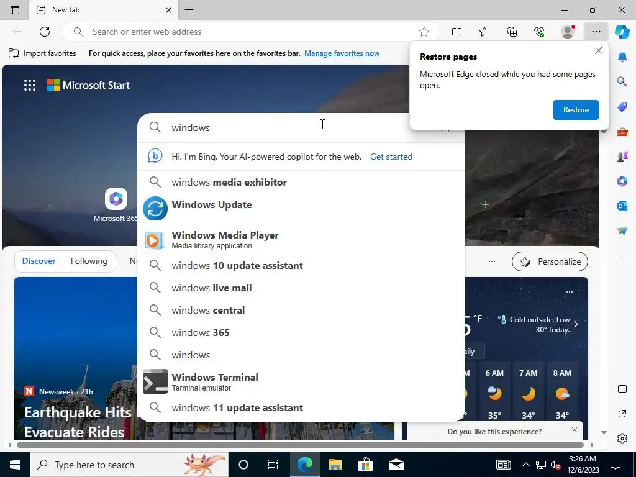Switch to the Discover tab

click(39, 261)
